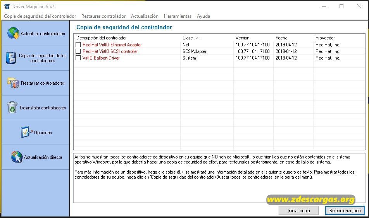This screenshot has width=369, height=218.
Task: Click the Net class cell
Action: click(186, 44)
